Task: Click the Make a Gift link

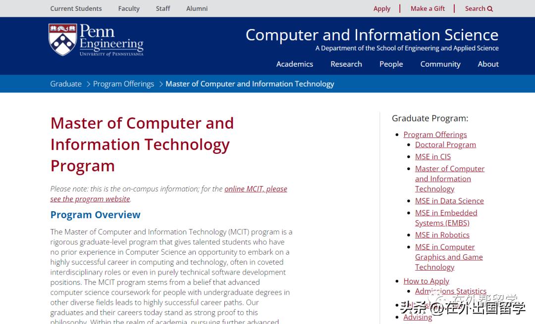Action: click(x=428, y=8)
